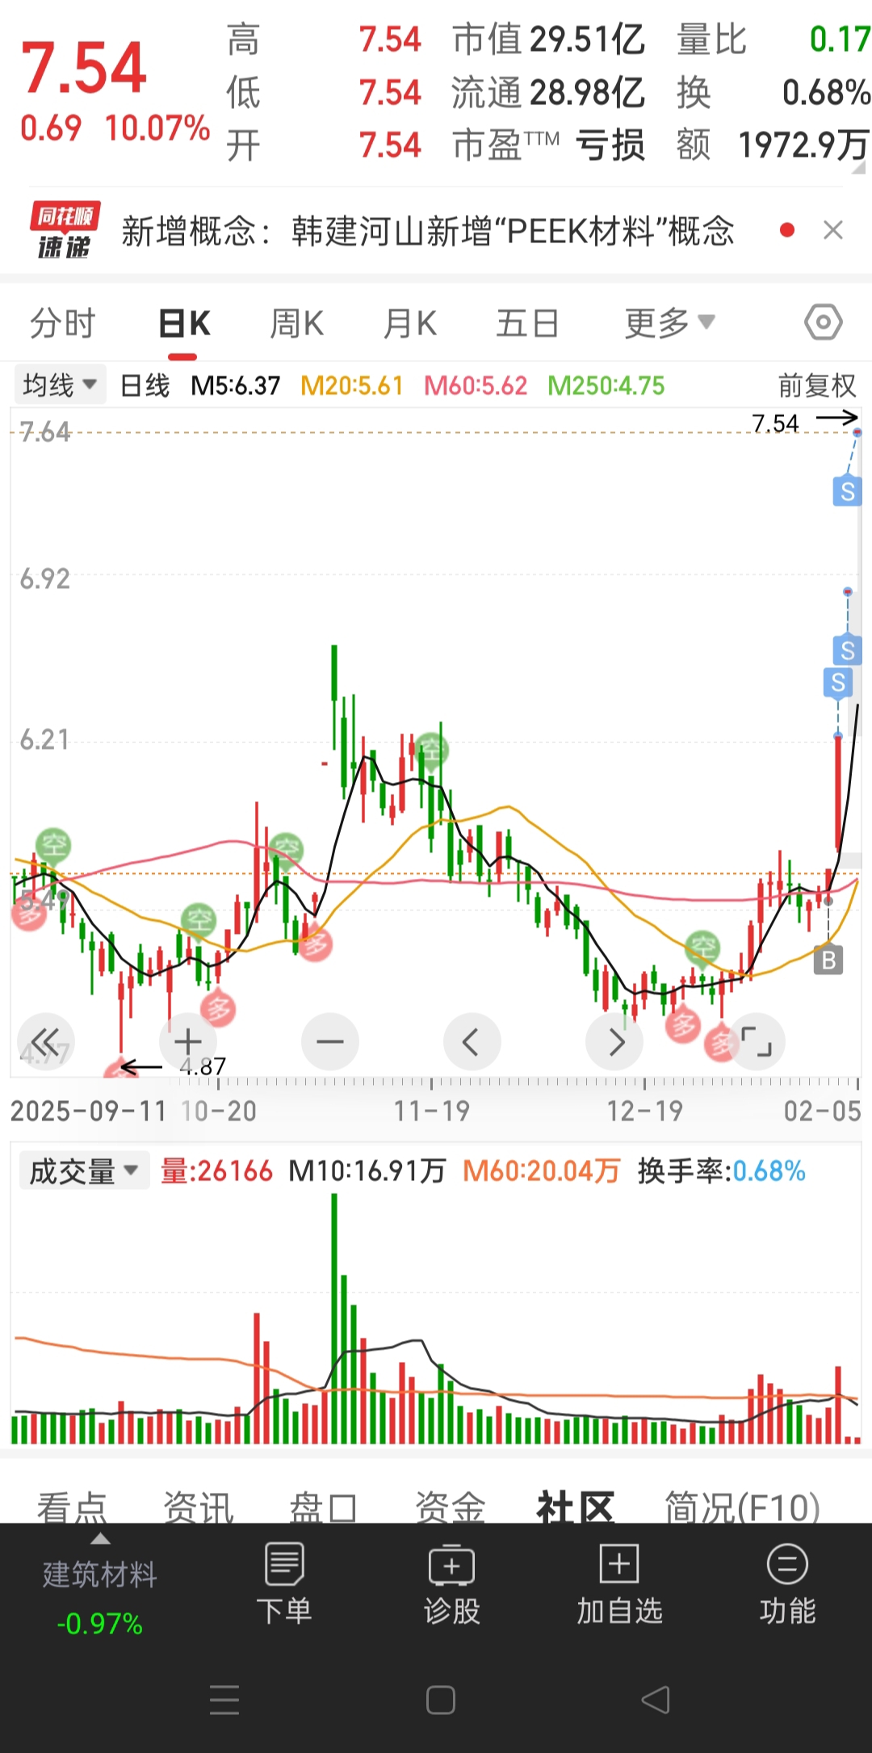Tap the 同花顺速递 logo icon
The width and height of the screenshot is (872, 1753).
[x=65, y=230]
